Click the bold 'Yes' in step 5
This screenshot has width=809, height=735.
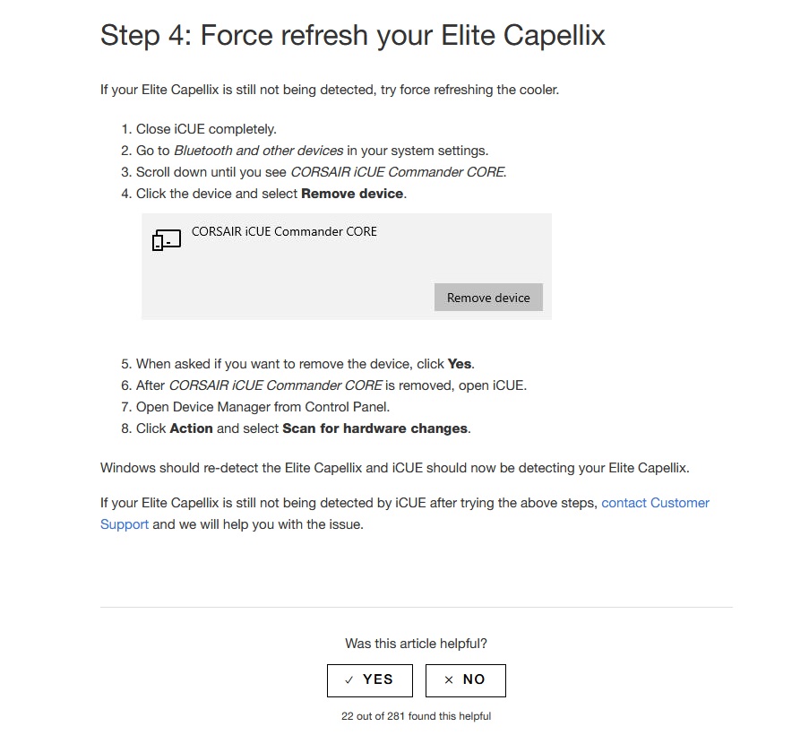460,364
